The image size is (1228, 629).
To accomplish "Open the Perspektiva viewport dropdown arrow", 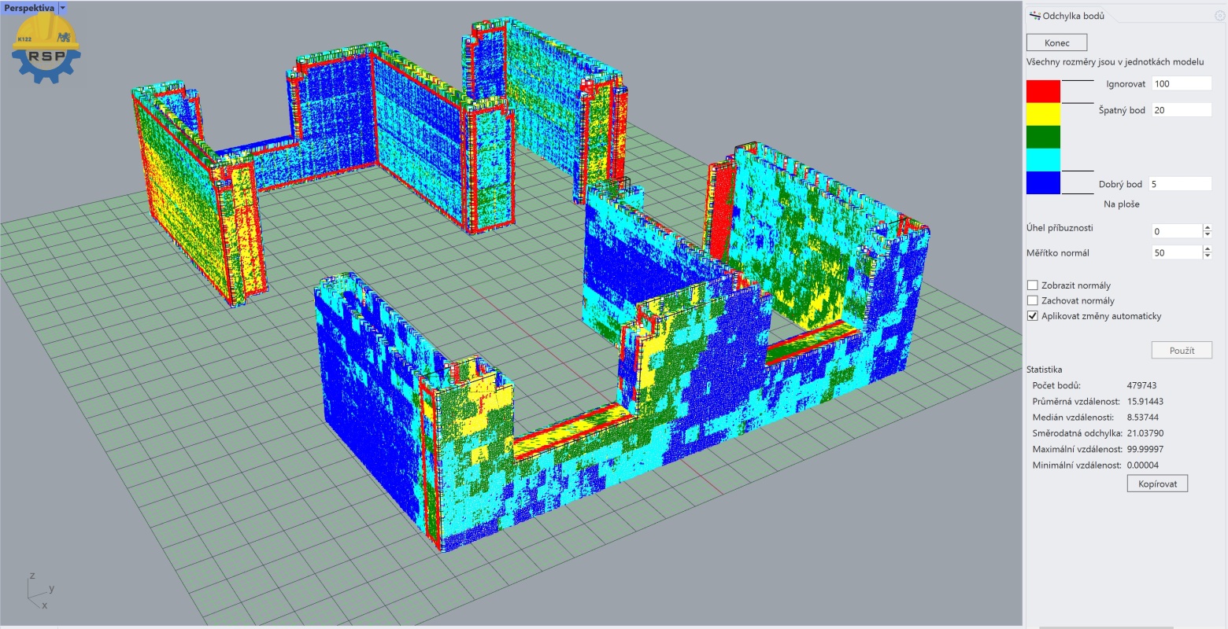I will pyautogui.click(x=63, y=8).
